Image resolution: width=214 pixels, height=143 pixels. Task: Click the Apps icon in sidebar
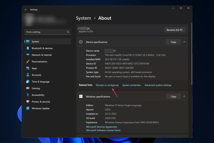(28, 68)
